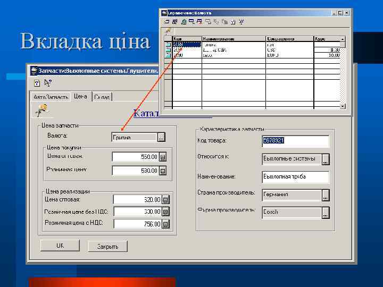Switch to the Цена tab
Viewport: 383px width, 287px height.
81,96
